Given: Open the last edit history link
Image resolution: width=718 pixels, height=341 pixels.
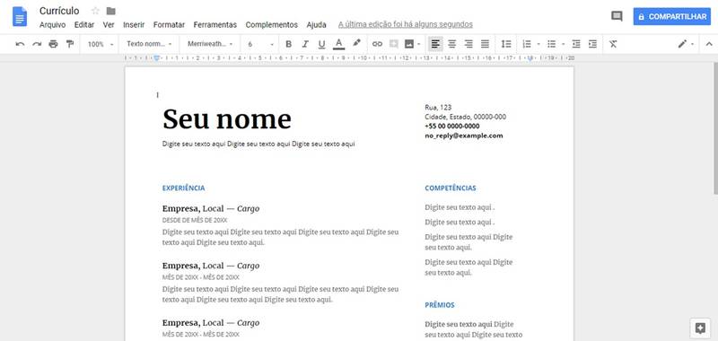Looking at the screenshot, I should coord(406,25).
